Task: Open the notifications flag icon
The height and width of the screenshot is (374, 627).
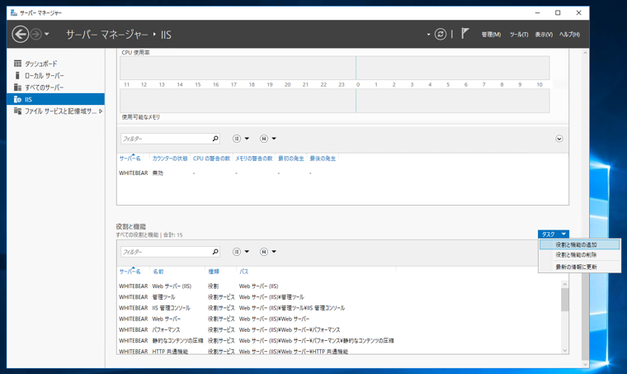Action: click(x=464, y=34)
